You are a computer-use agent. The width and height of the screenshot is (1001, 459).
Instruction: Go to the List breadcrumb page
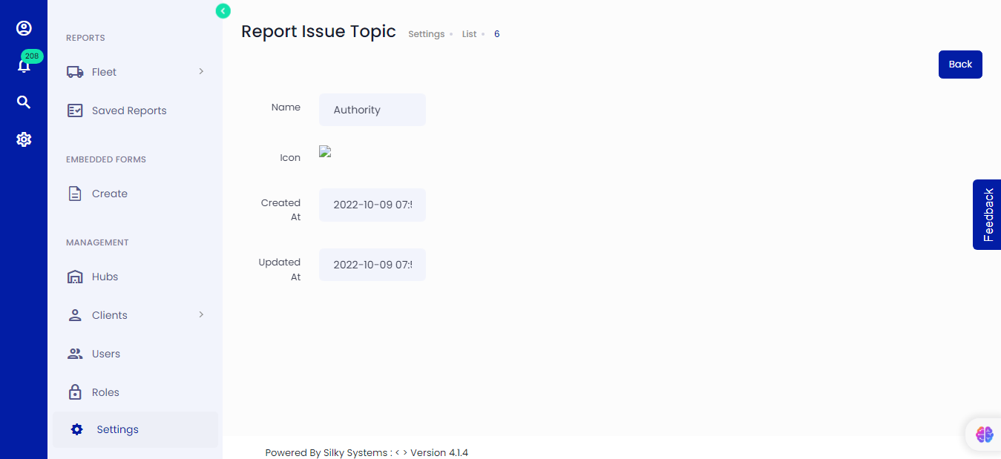(x=469, y=34)
